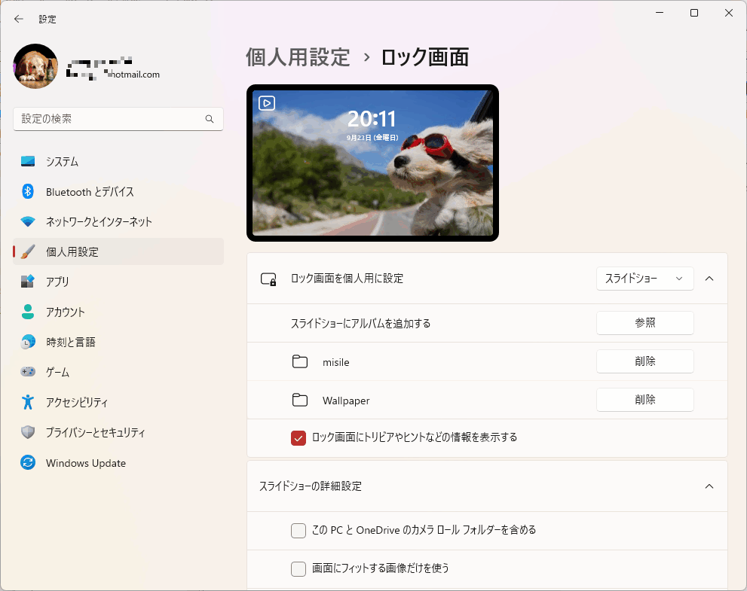Viewport: 747px width, 591px height.
Task: Click the misile folder icon
Action: pos(300,361)
